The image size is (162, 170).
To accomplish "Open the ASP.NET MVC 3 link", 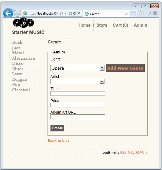I will point(133,152).
